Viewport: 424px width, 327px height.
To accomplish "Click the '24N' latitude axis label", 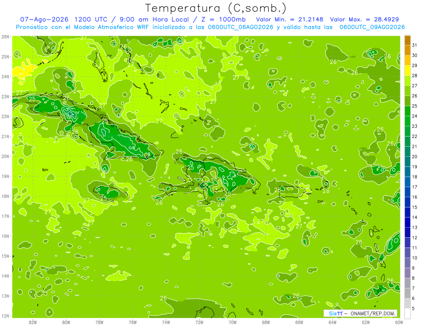I will click(5, 77).
